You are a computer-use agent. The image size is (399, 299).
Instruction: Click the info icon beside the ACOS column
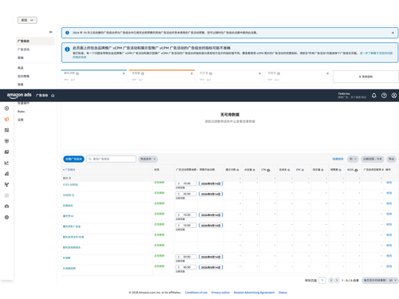coord(356,170)
